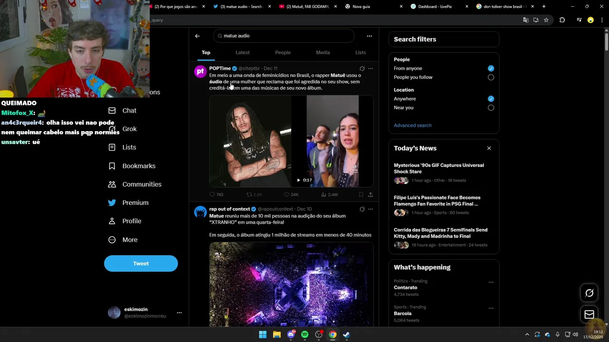Click Chrome translate page icon
This screenshot has height=342, width=609.
(x=526, y=20)
